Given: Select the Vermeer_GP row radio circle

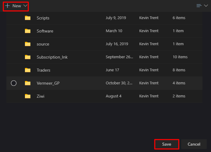Looking at the screenshot, I should (14, 83).
